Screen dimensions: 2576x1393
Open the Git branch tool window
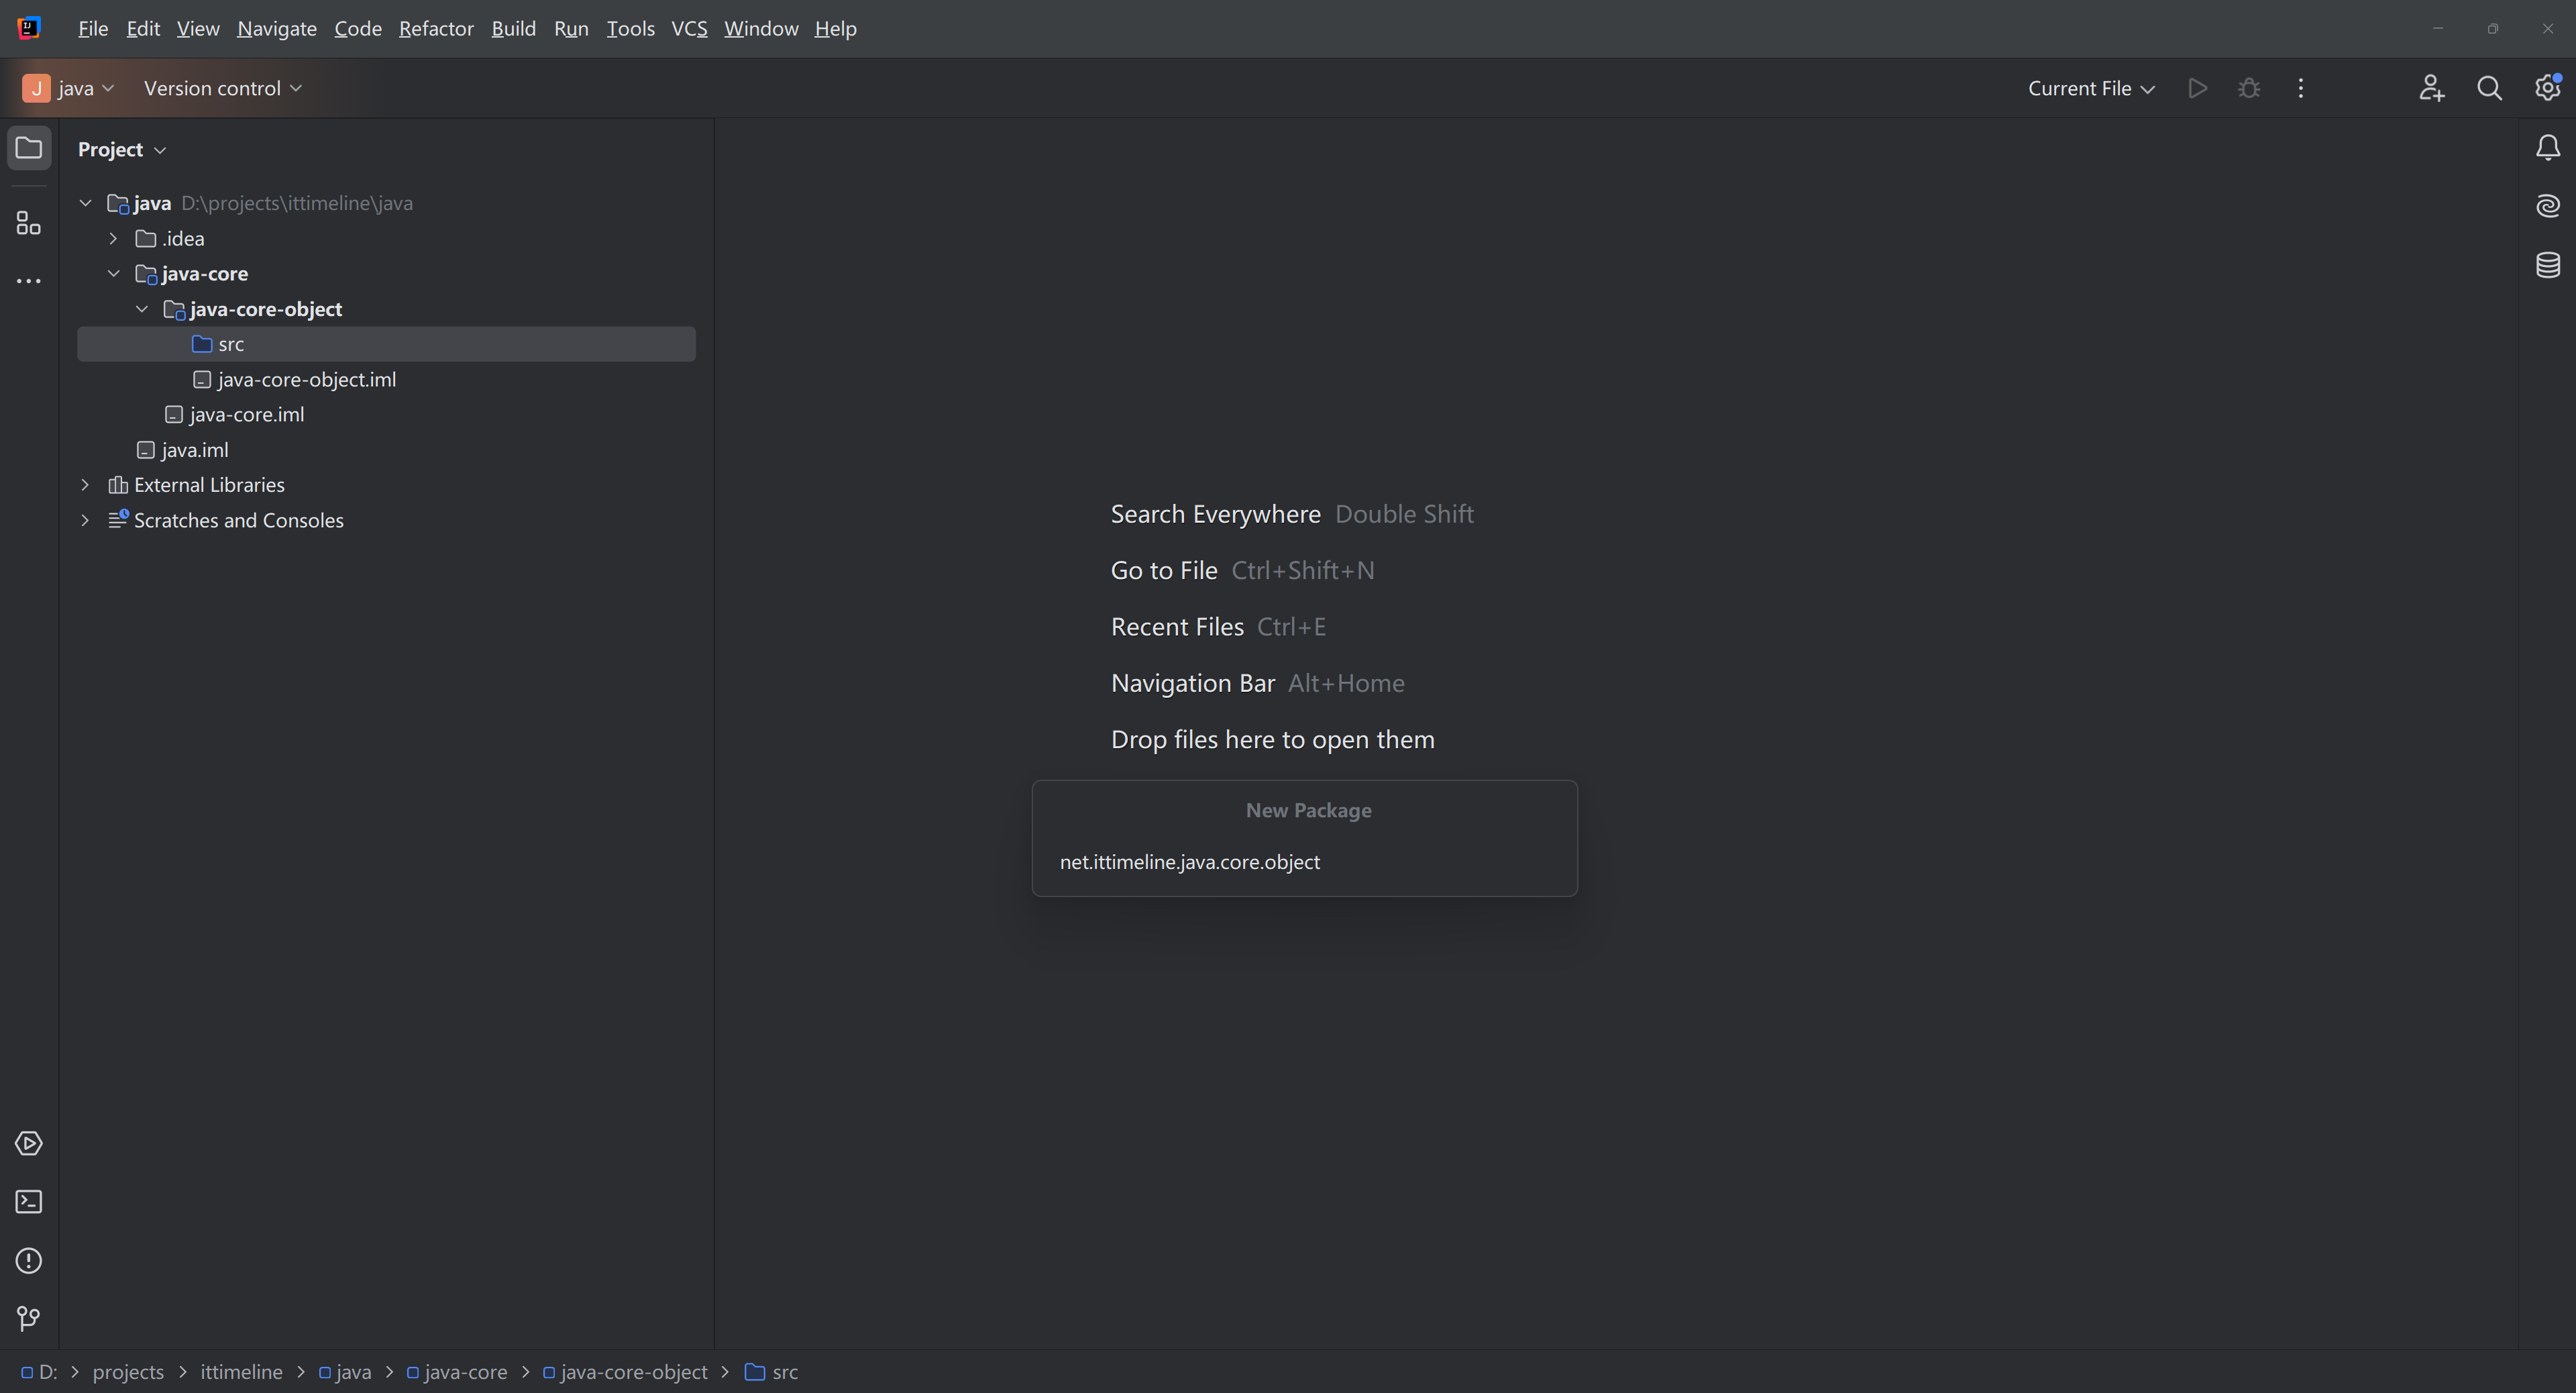click(29, 1318)
